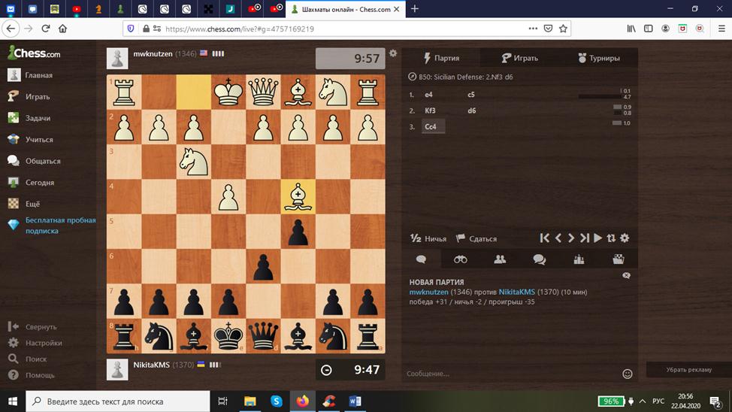The image size is (732, 412).
Task: Click the Убрать рекламу button
Action: coord(688,369)
